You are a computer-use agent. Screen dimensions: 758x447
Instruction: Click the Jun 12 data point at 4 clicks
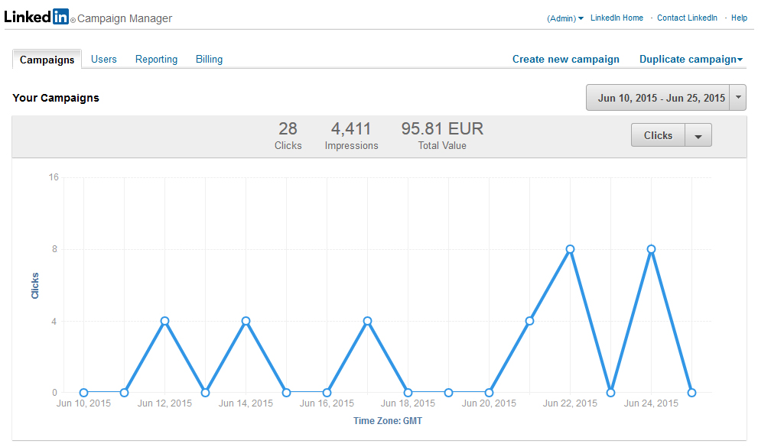click(x=165, y=321)
